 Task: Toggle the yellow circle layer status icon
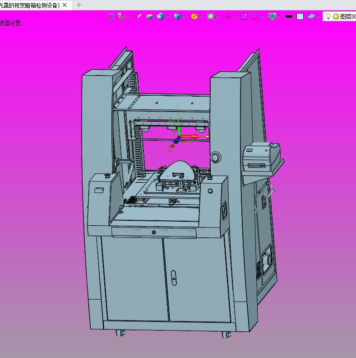pos(336,16)
